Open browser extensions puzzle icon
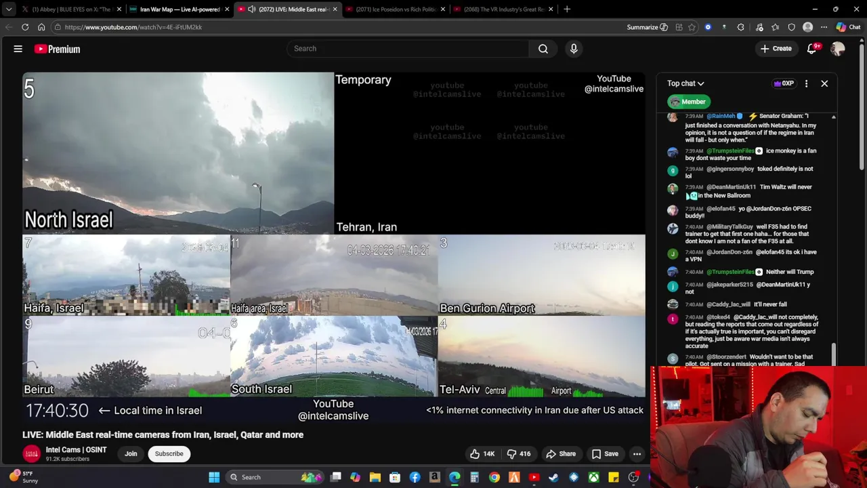867x488 pixels. pyautogui.click(x=740, y=27)
